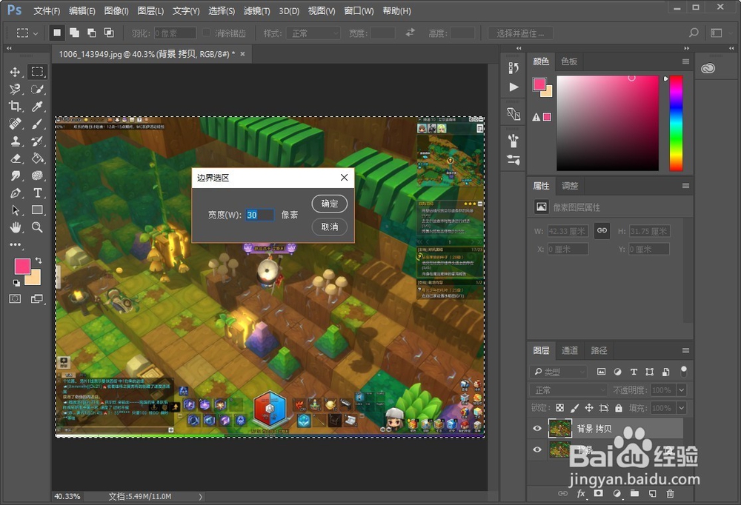The height and width of the screenshot is (505, 741).
Task: Open the History panel icon
Action: (x=514, y=68)
